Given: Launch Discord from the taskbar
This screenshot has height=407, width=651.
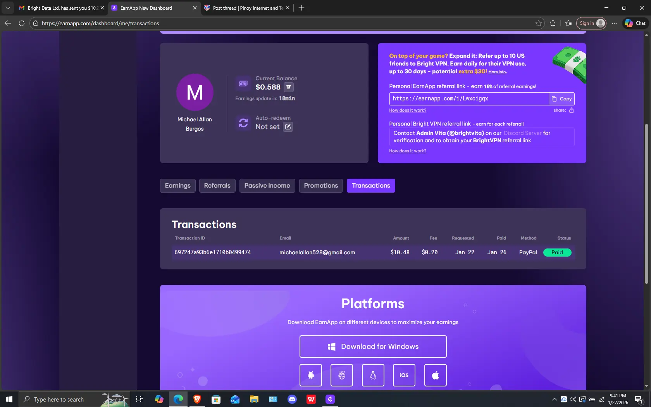Looking at the screenshot, I should [292, 399].
